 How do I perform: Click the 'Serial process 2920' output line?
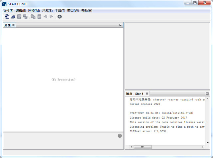(x=145, y=104)
